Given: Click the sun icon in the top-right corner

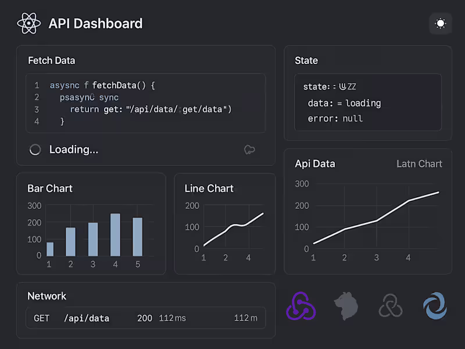Looking at the screenshot, I should coord(440,23).
